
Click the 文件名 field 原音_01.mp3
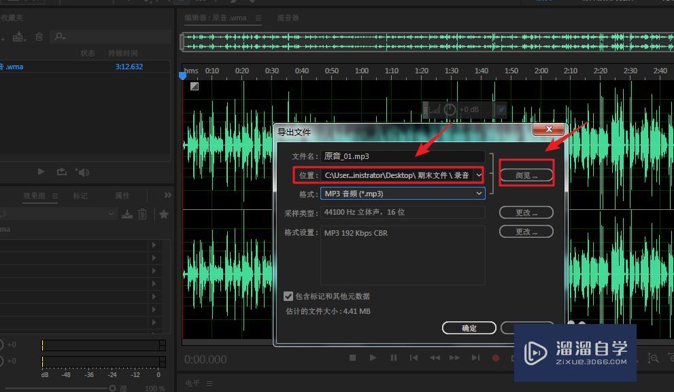pos(403,156)
